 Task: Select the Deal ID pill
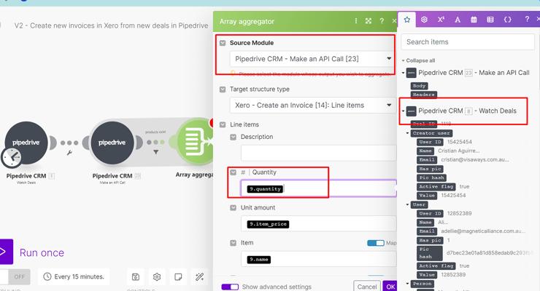424,124
